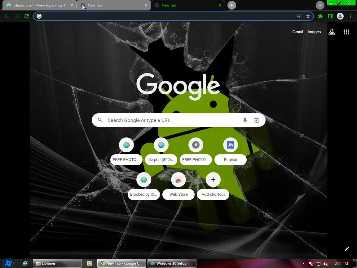
Task: Switch to the middle New Tab tab
Action: (114, 5)
